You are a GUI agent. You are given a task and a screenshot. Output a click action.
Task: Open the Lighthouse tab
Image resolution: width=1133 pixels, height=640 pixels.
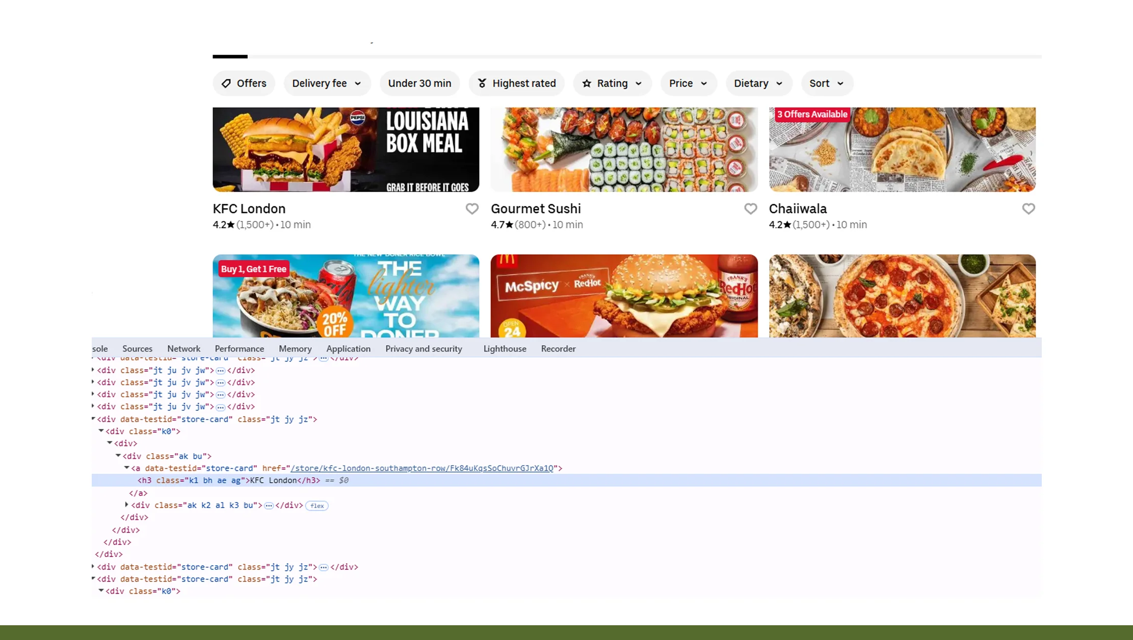tap(505, 349)
